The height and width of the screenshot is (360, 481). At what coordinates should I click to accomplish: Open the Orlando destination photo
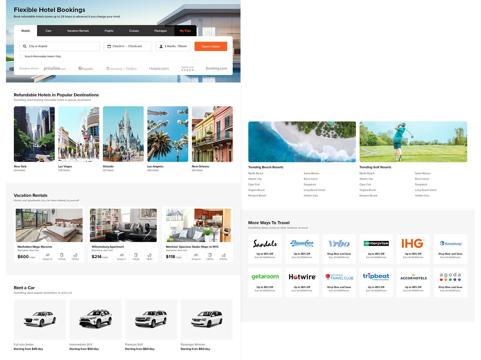pos(123,134)
